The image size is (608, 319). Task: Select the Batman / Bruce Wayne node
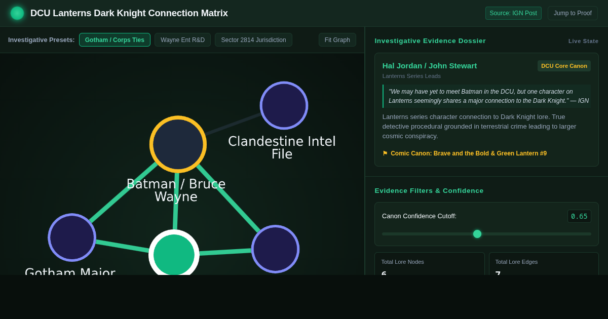click(x=178, y=144)
